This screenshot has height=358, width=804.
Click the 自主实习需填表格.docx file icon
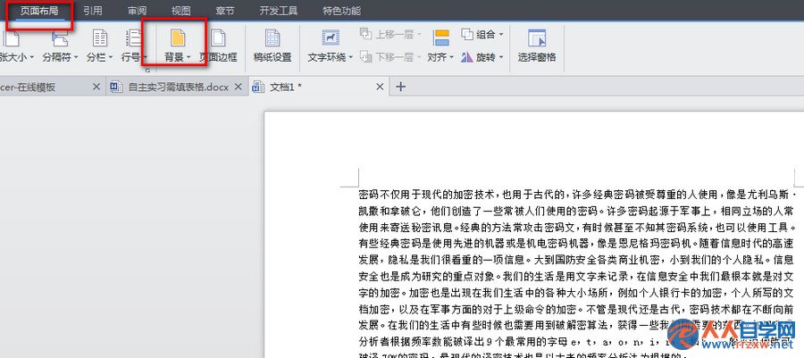[x=117, y=87]
